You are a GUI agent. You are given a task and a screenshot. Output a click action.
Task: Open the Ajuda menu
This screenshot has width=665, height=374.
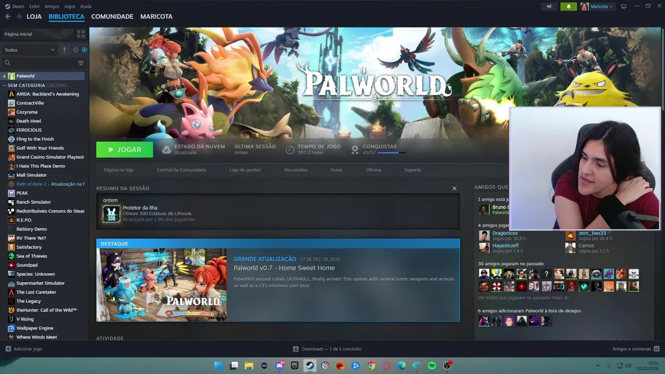pyautogui.click(x=86, y=7)
